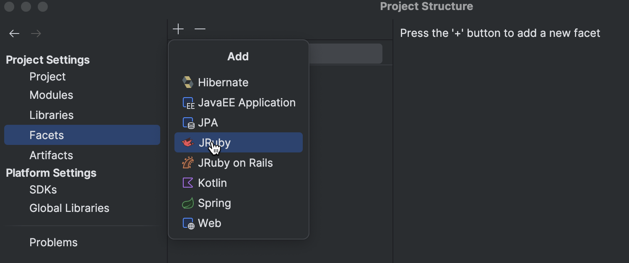Select the JRuby facet icon
The height and width of the screenshot is (263, 629).
[187, 142]
